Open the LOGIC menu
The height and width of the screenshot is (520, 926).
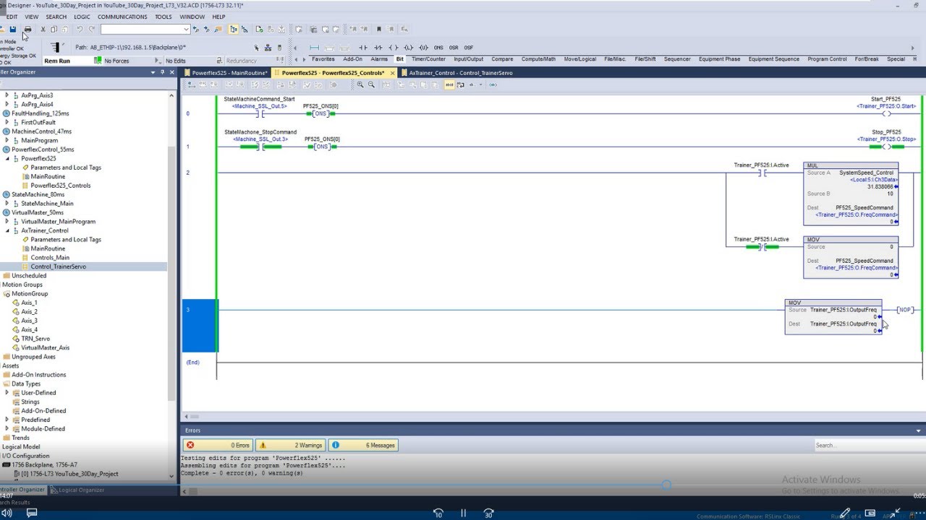coord(82,17)
